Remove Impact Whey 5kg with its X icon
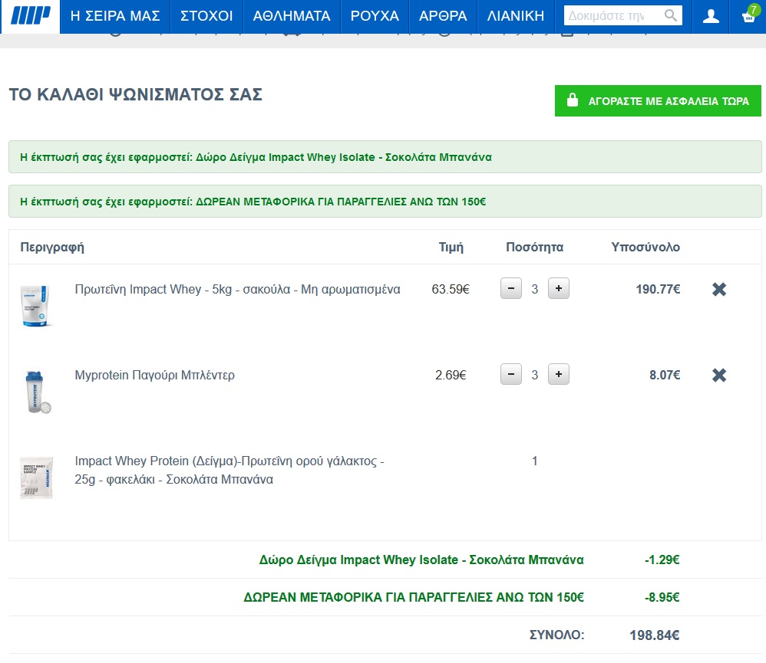Screen dimensions: 766x663 coord(719,289)
